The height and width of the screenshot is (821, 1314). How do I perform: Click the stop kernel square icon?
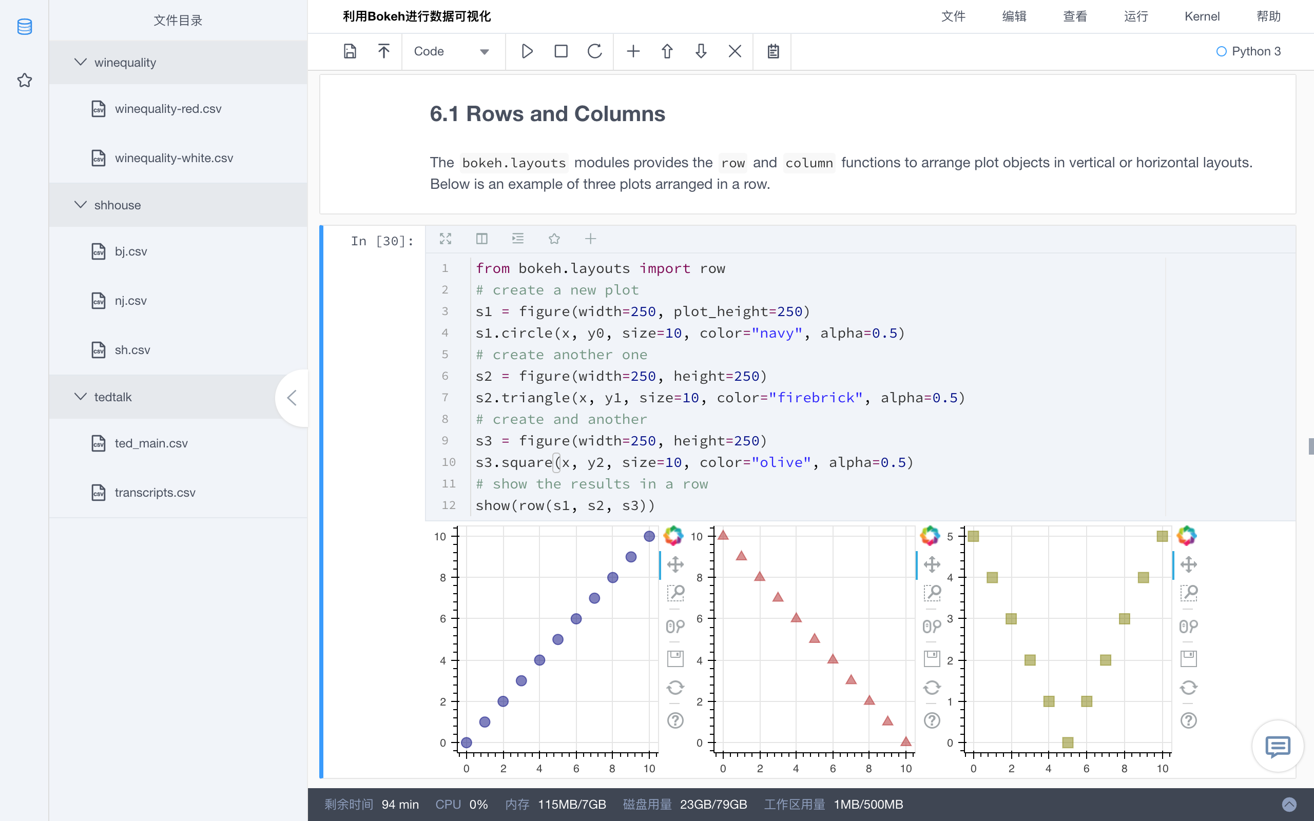coord(561,51)
